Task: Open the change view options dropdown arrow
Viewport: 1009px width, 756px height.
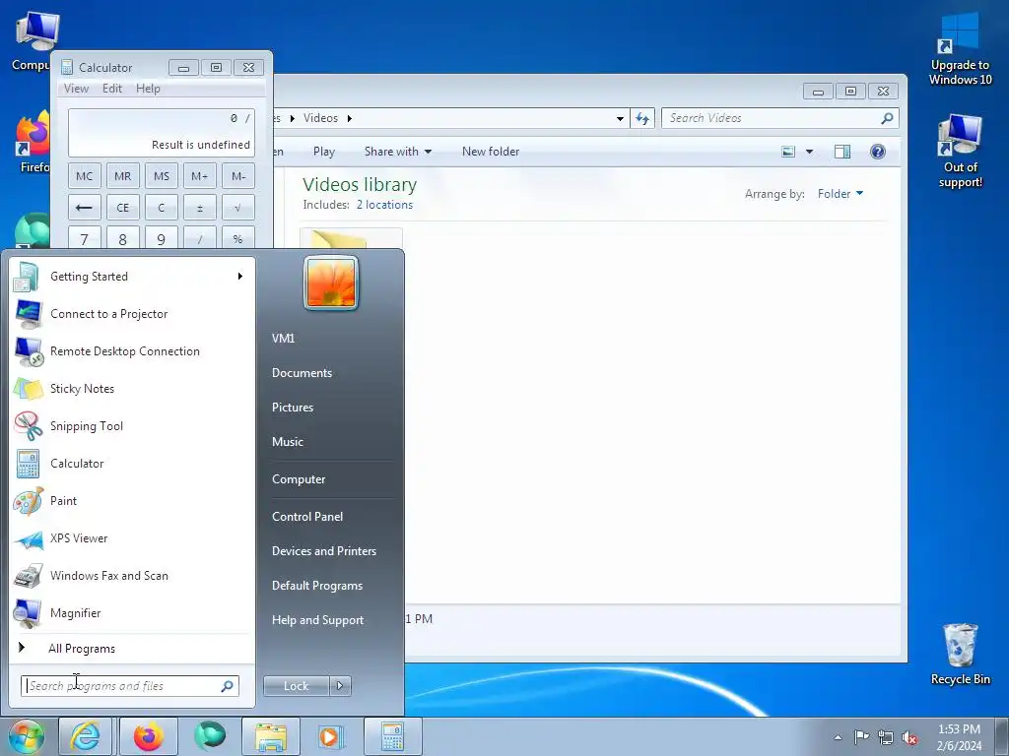Action: (810, 152)
